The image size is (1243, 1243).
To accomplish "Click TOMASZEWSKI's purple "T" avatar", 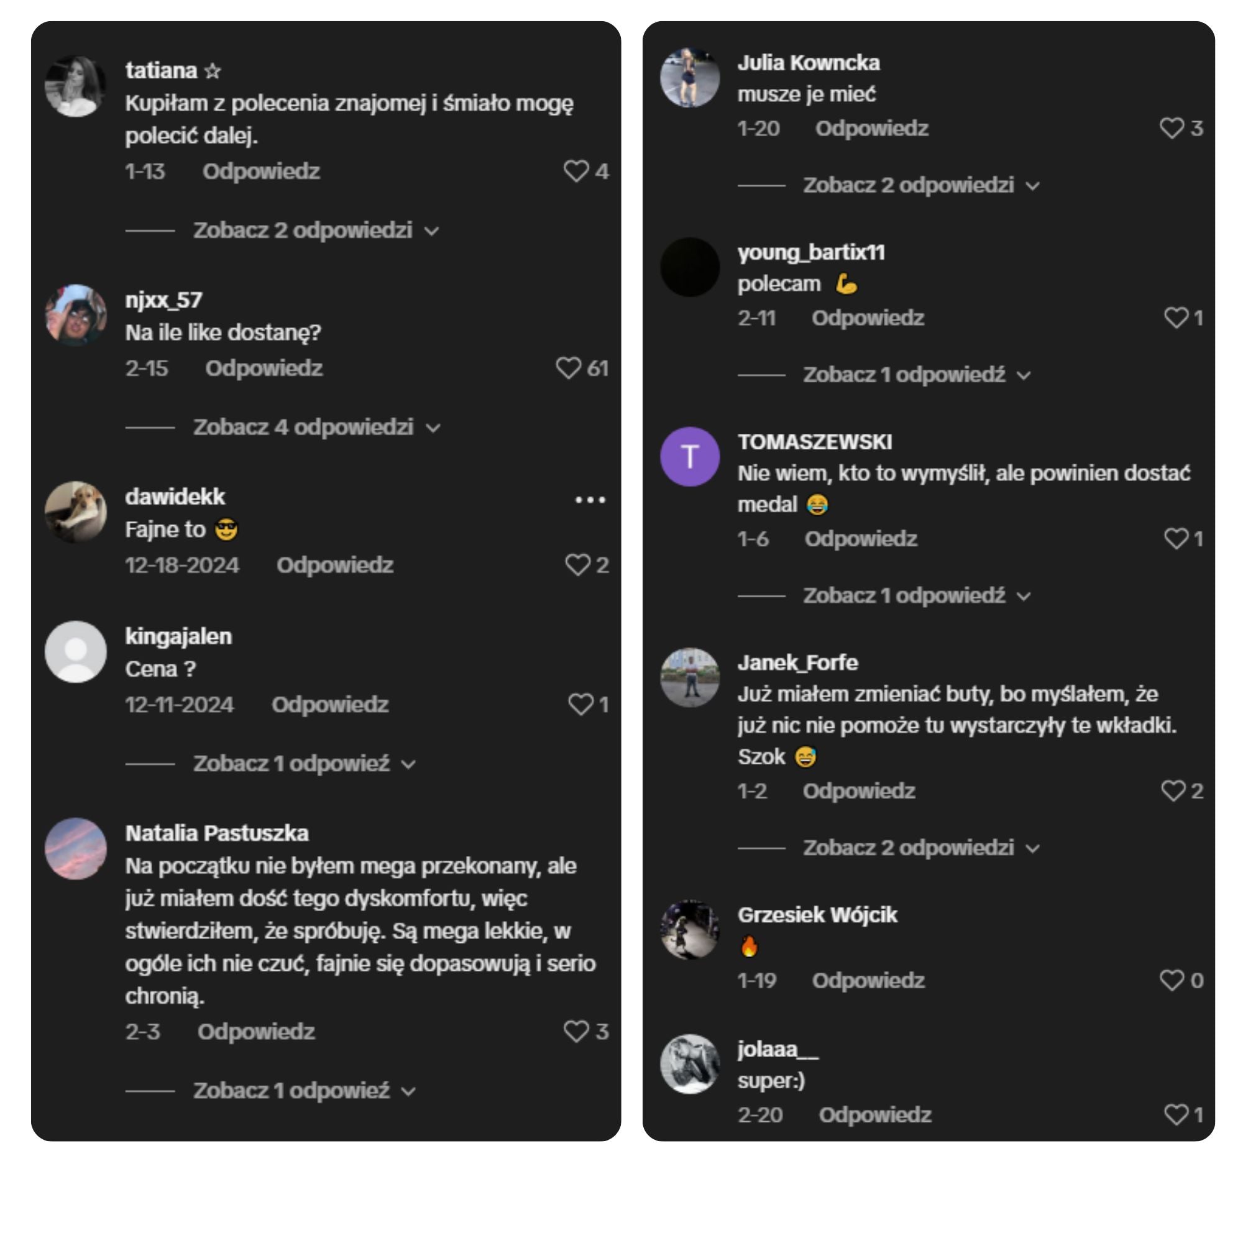I will click(690, 457).
